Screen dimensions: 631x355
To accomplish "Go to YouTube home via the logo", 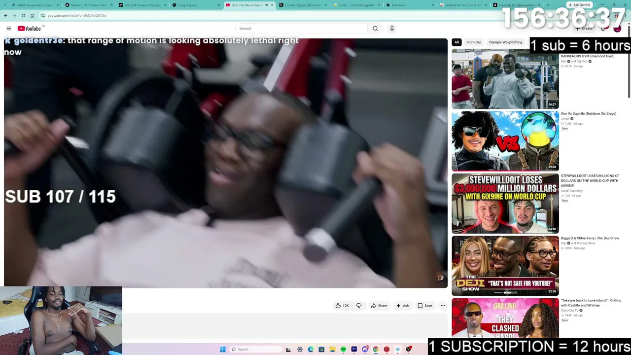I will (29, 29).
